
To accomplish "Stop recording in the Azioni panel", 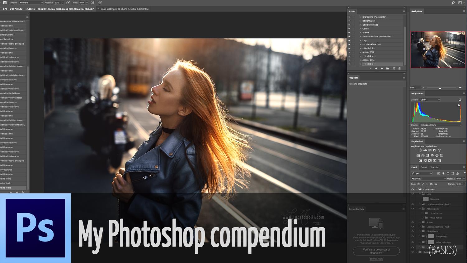I will pos(370,69).
